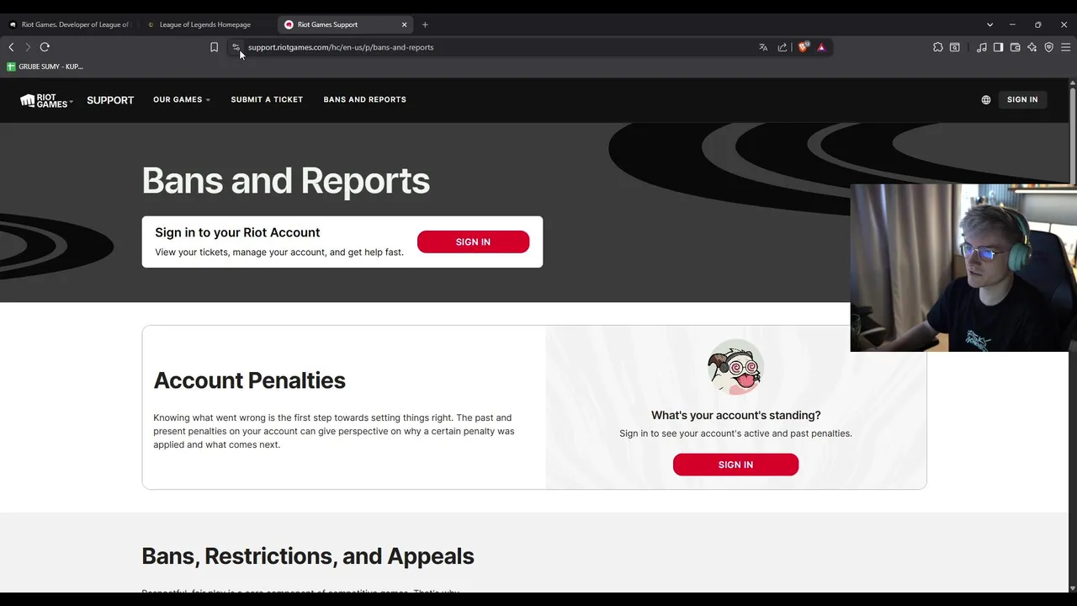Toggle the browser sidebar panel
Screen dimensions: 1077x606
[998, 47]
